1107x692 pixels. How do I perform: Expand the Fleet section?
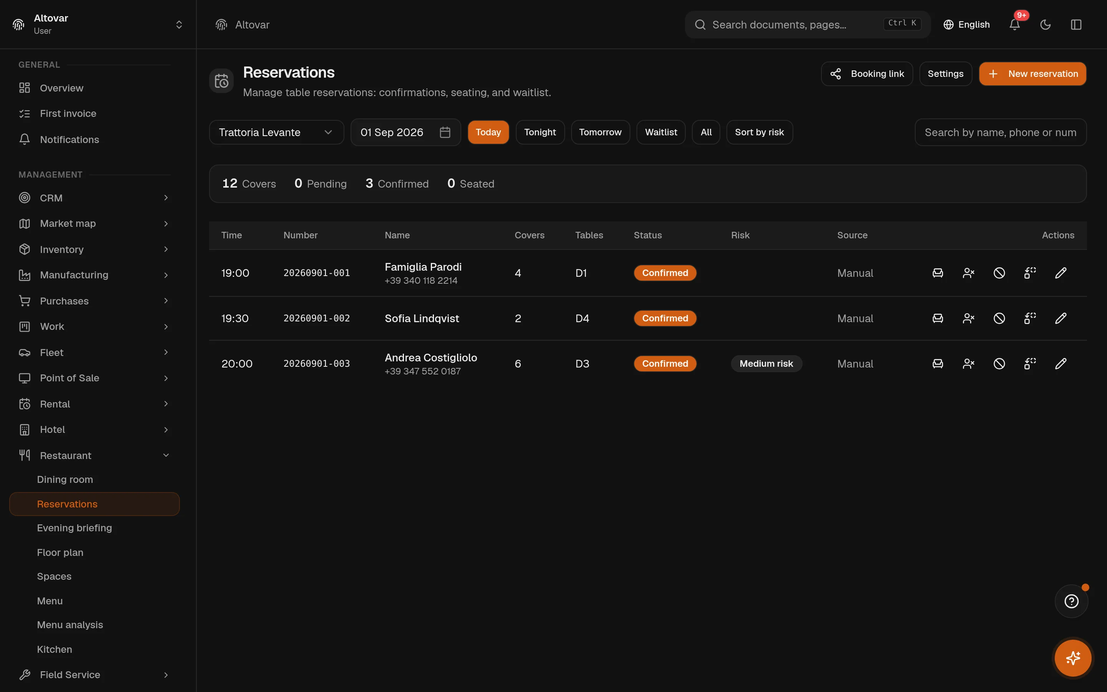[94, 353]
